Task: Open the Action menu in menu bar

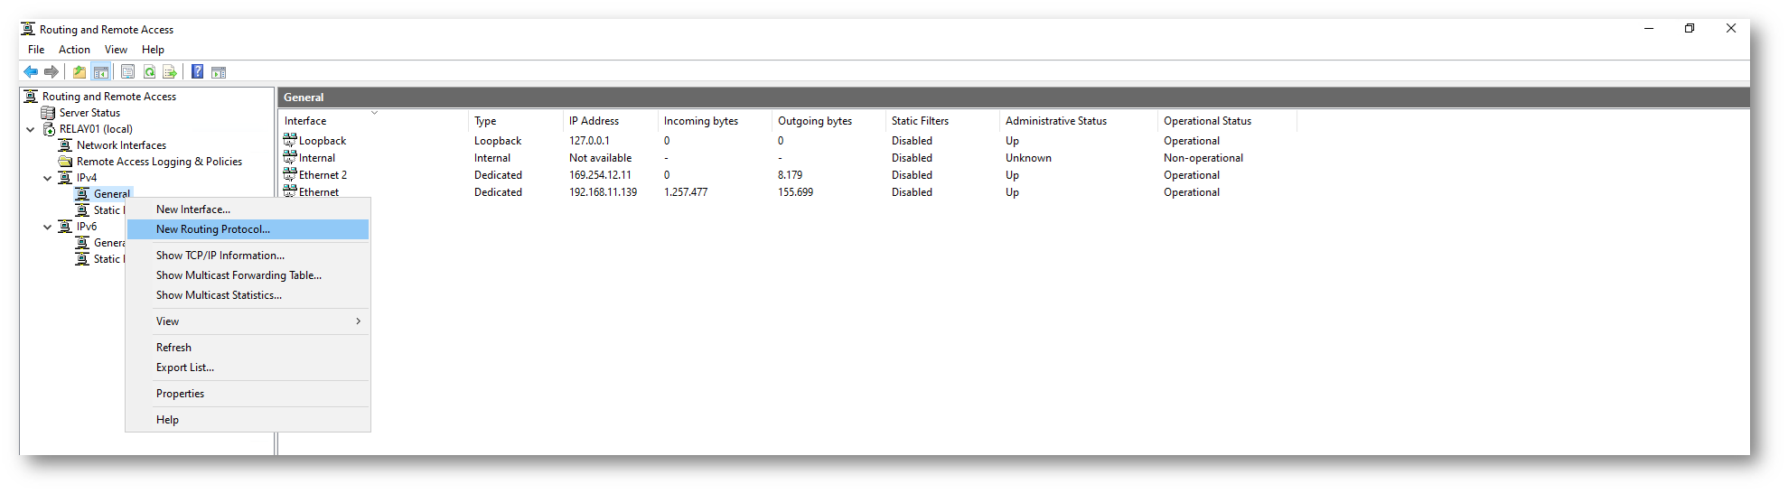Action: coord(74,50)
